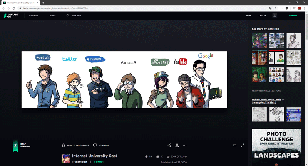Reload the page with refresh icon
Image resolution: width=308 pixels, height=166 pixels.
tap(14, 8)
